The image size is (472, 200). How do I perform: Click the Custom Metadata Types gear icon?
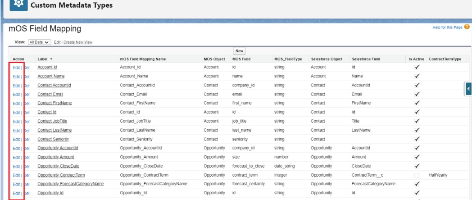click(18, 4)
